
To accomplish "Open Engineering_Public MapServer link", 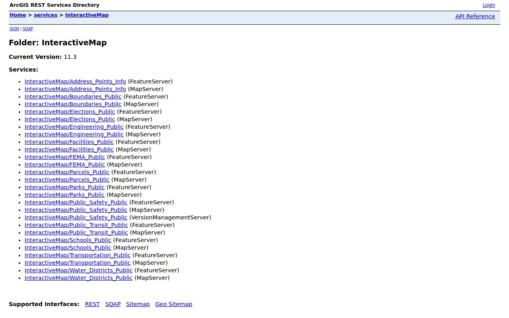I will pyautogui.click(x=74, y=134).
